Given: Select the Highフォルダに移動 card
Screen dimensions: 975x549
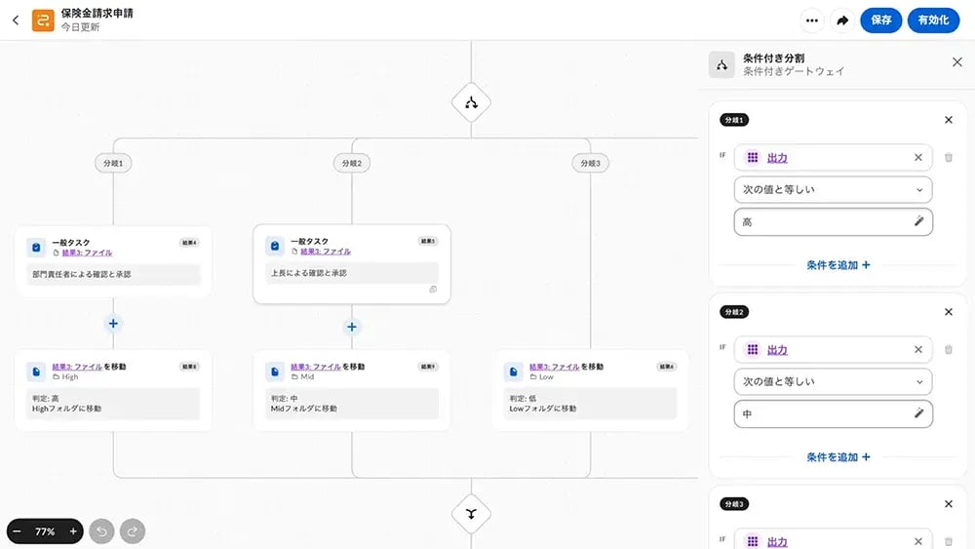Looking at the screenshot, I should [x=113, y=391].
